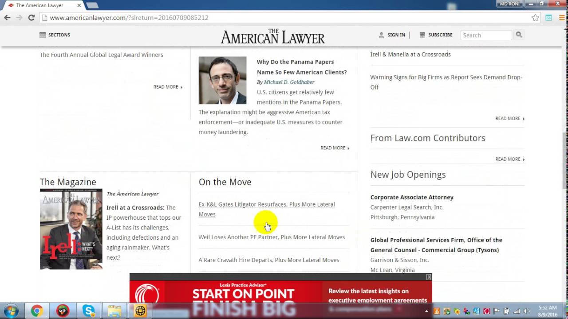Close the Lexis advertisement banner
Screen dimensions: 568x319
pyautogui.click(x=429, y=277)
